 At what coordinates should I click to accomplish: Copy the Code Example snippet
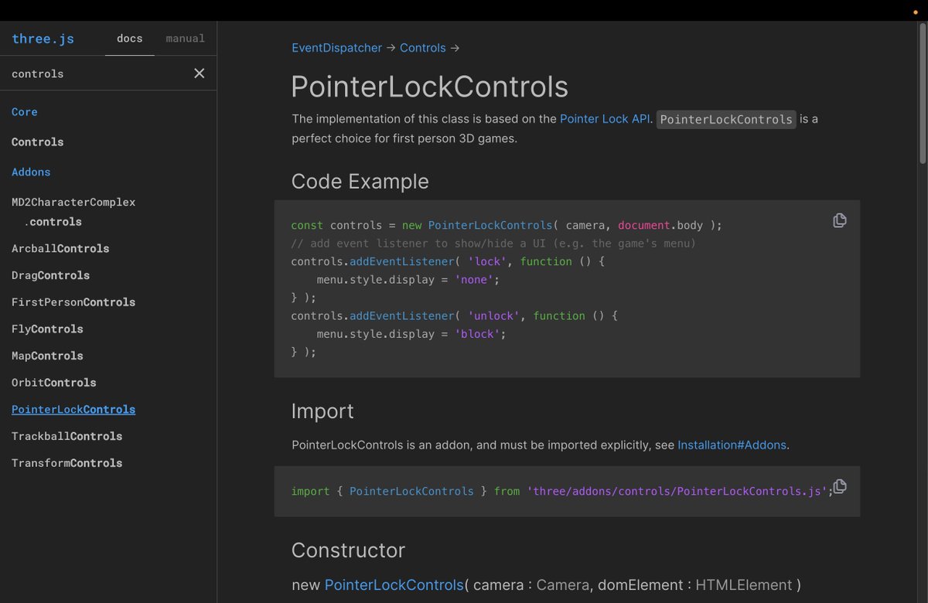(x=839, y=220)
